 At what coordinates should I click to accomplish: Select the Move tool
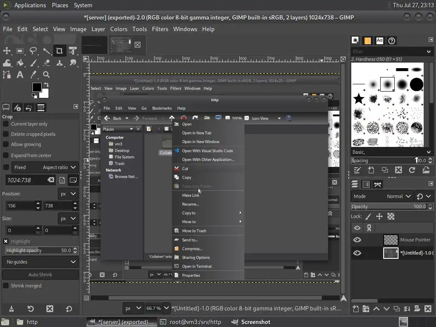(x=7, y=51)
